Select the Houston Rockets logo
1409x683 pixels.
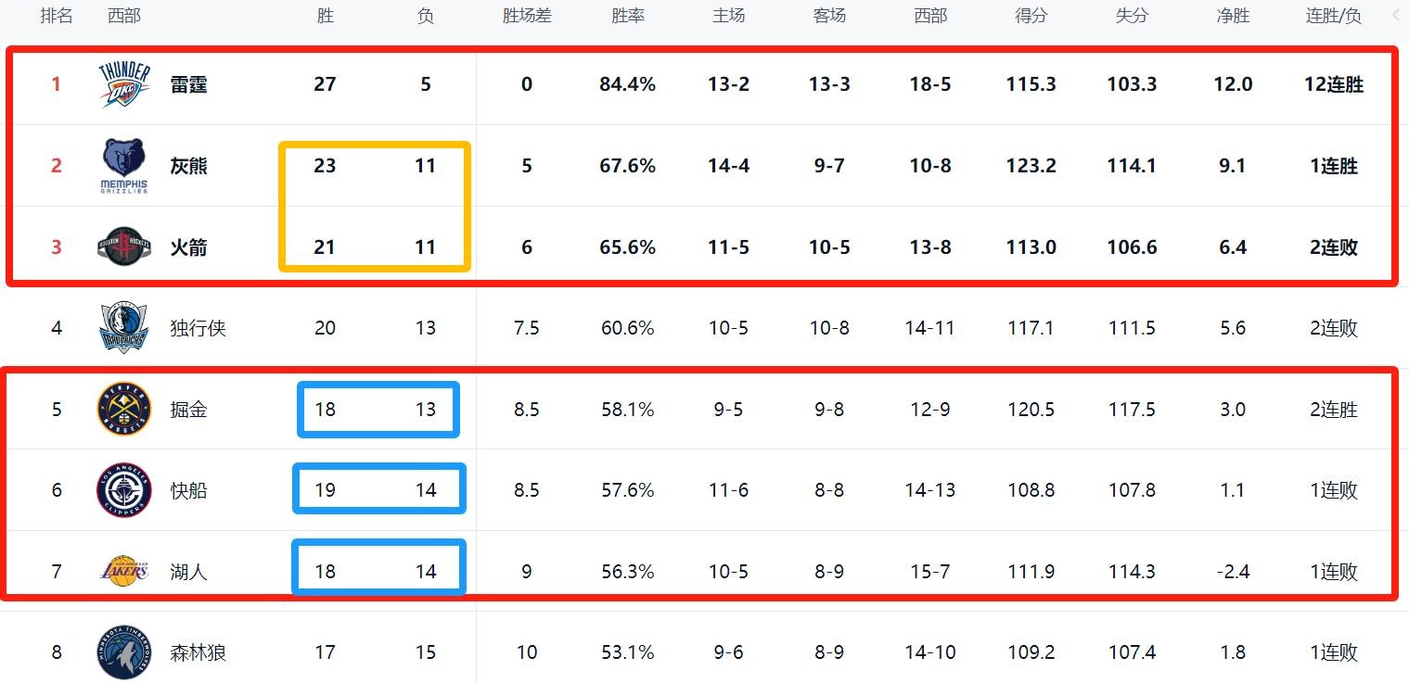pyautogui.click(x=123, y=247)
